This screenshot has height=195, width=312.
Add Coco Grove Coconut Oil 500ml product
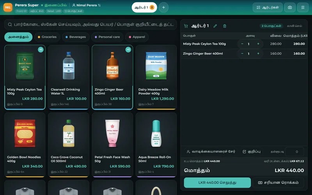69,145
